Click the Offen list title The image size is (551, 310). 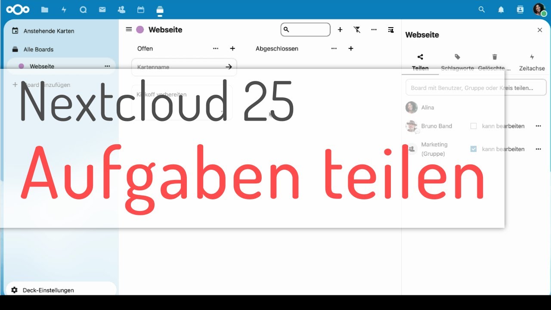145,49
